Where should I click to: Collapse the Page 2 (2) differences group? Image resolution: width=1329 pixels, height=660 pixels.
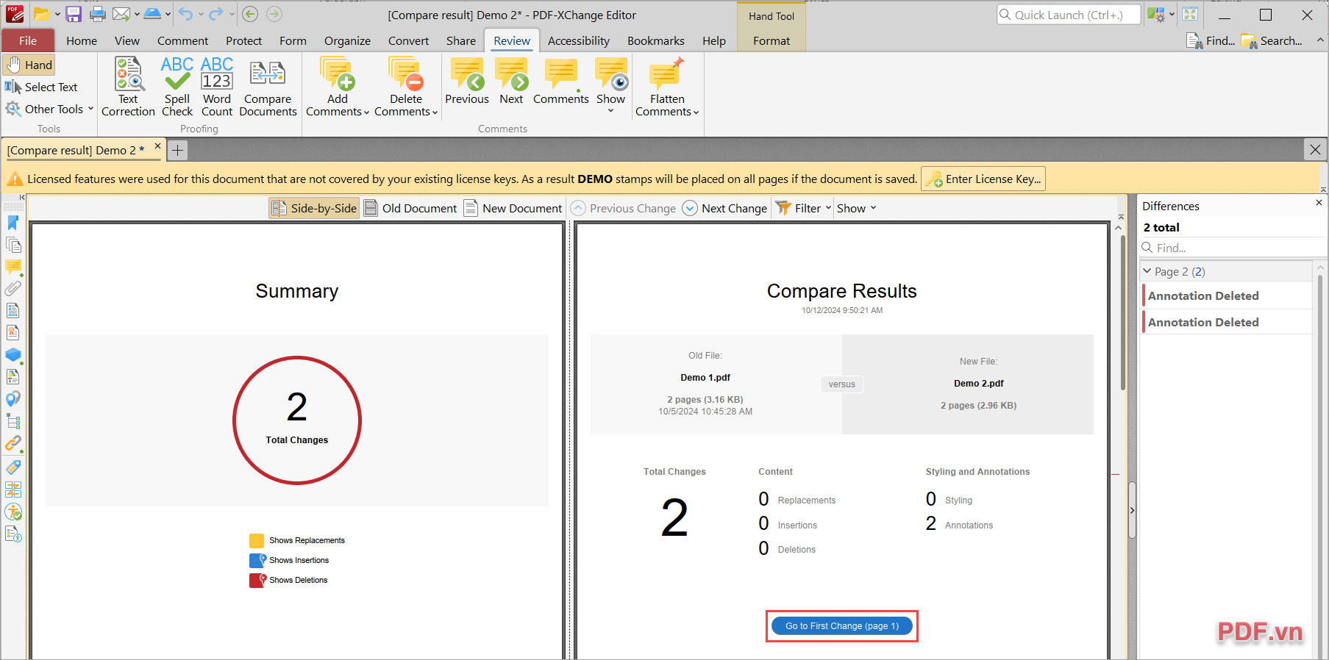1147,271
